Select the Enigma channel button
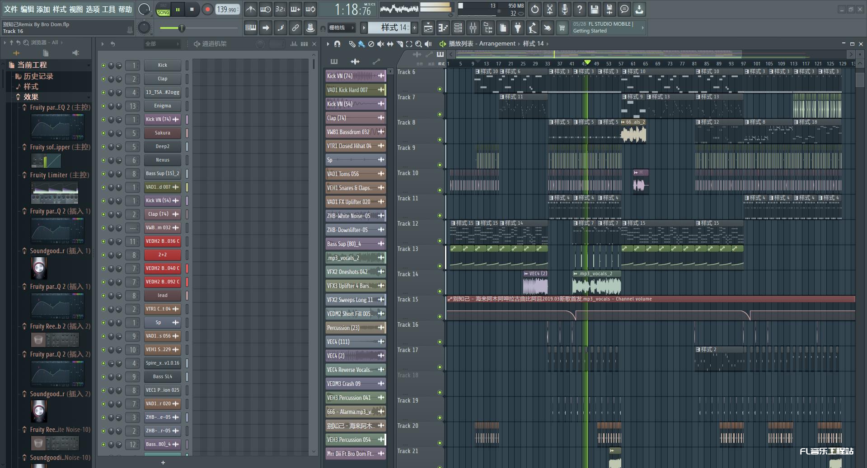The image size is (867, 468). [163, 106]
